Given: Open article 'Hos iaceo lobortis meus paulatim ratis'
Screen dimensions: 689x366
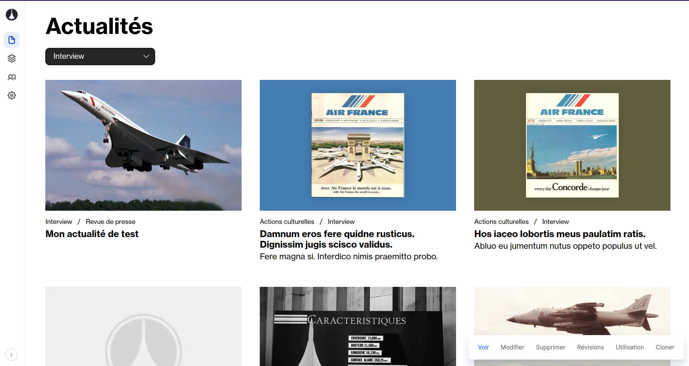Looking at the screenshot, I should pyautogui.click(x=560, y=234).
